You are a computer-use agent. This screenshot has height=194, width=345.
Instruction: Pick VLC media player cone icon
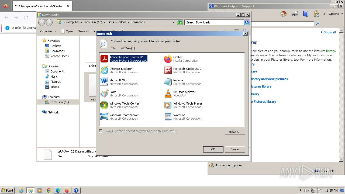coord(168,93)
